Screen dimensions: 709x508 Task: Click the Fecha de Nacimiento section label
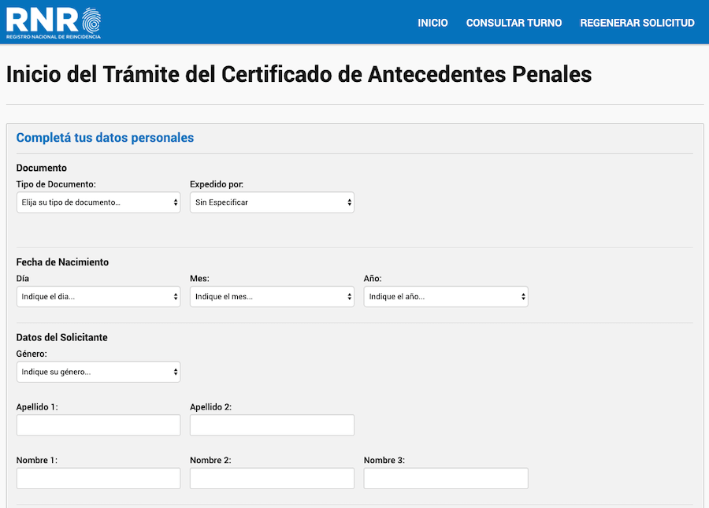(x=63, y=261)
